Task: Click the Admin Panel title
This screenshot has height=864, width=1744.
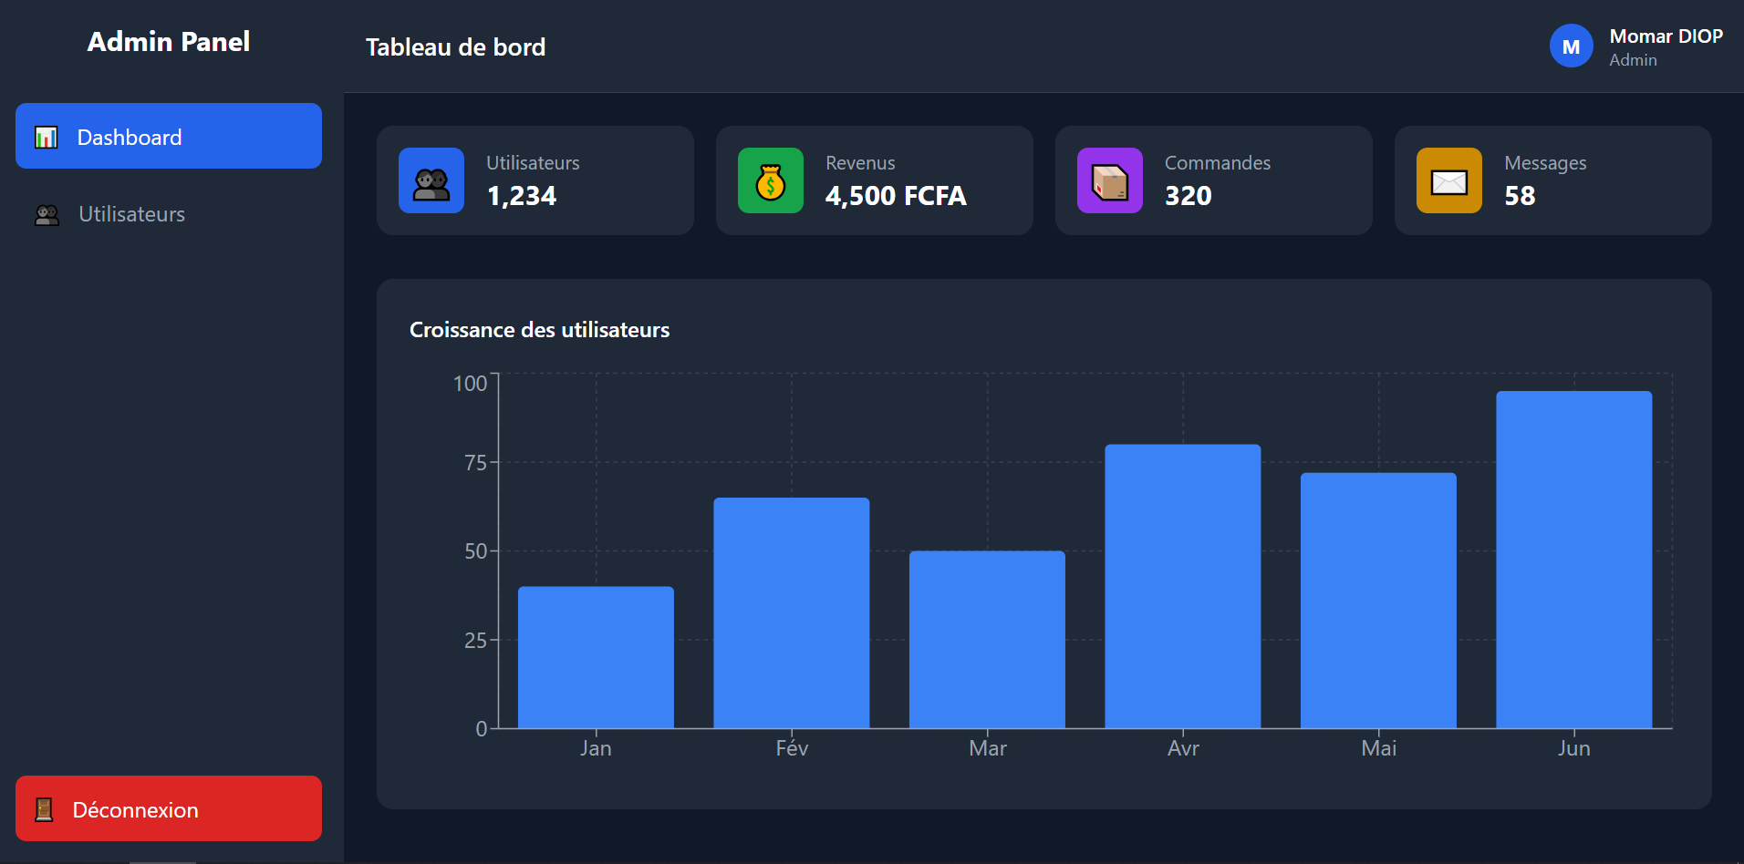Action: click(169, 42)
